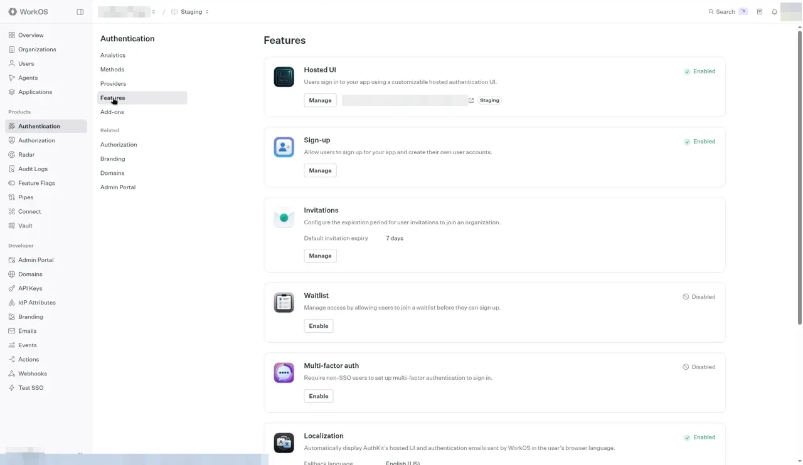Click the Multi-factor auth icon
This screenshot has width=803, height=465.
[284, 373]
